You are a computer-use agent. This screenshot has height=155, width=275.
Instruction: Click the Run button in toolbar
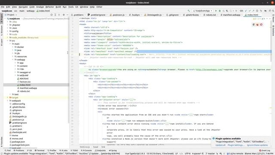coord(216,11)
